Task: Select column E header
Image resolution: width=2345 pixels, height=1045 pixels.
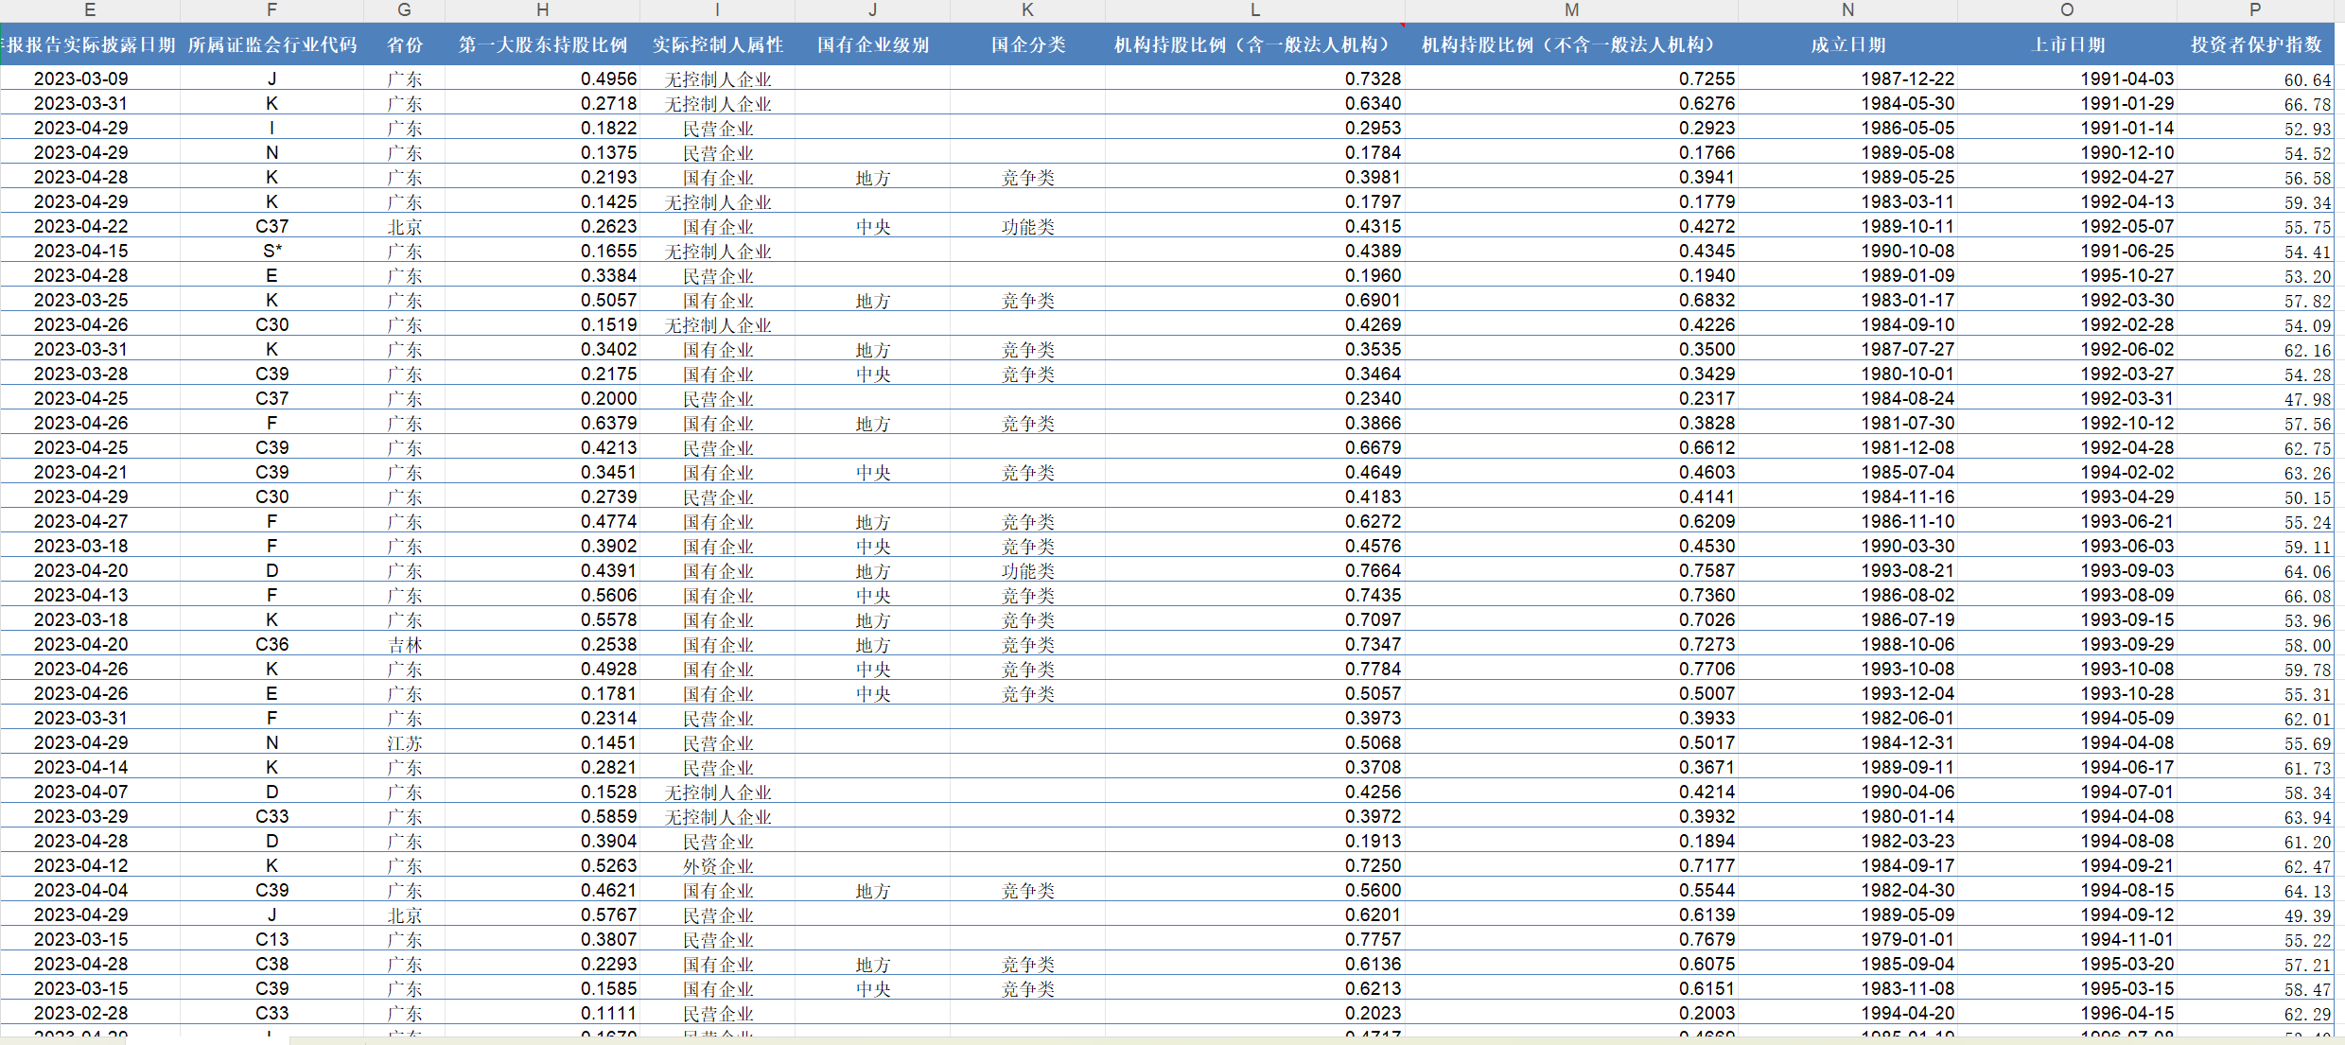Action: coord(90,10)
